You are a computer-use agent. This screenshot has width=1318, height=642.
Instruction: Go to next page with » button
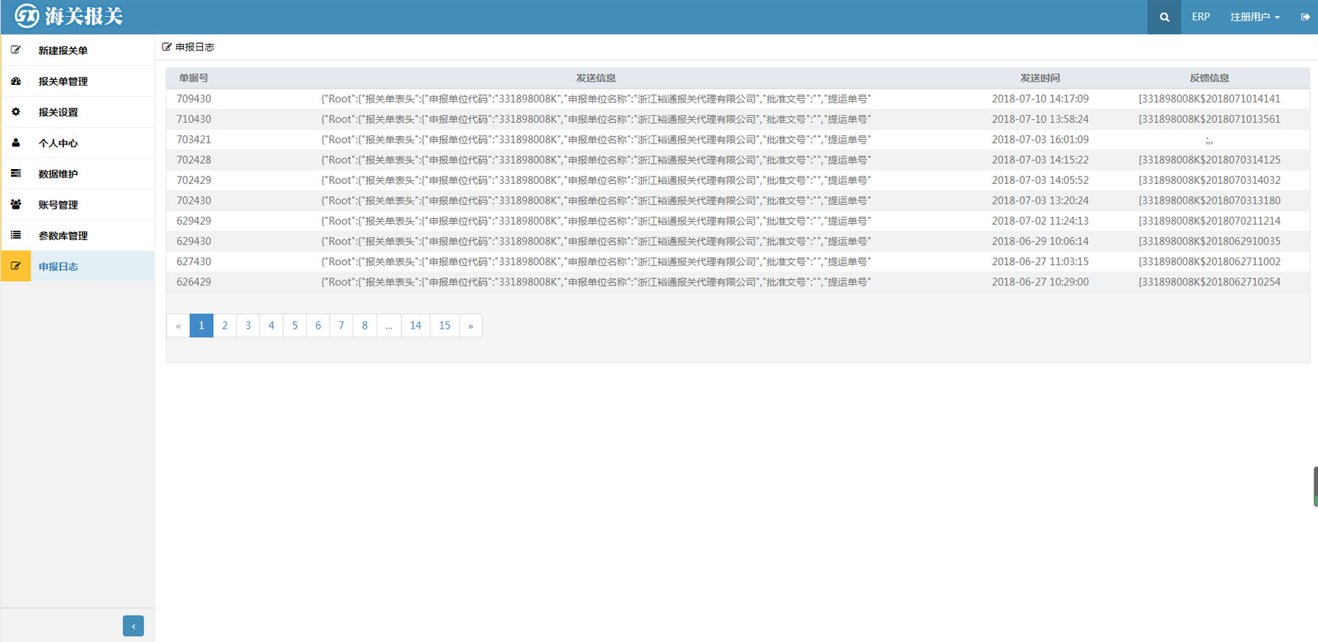click(x=470, y=326)
